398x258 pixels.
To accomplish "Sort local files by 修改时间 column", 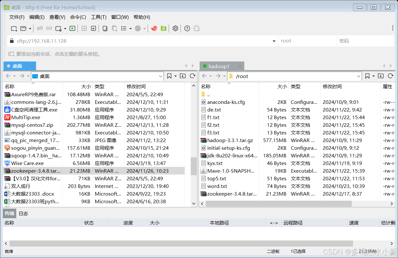I will tap(154, 86).
